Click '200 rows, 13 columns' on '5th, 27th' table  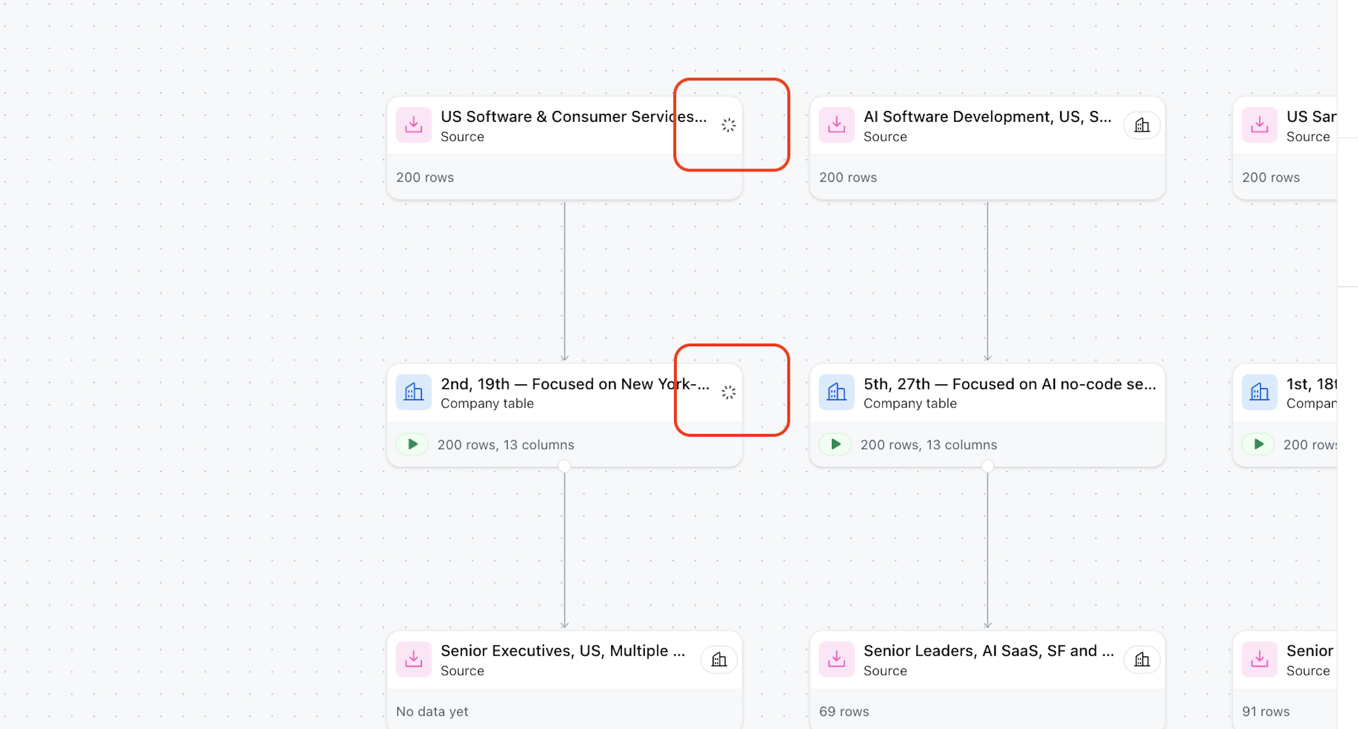tap(929, 445)
